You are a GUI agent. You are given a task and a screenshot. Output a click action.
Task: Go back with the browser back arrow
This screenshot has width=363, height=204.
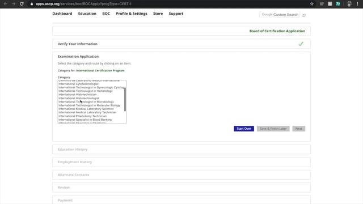(5, 4)
